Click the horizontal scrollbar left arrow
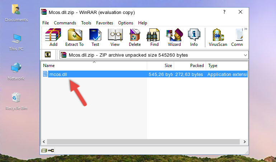 point(44,142)
